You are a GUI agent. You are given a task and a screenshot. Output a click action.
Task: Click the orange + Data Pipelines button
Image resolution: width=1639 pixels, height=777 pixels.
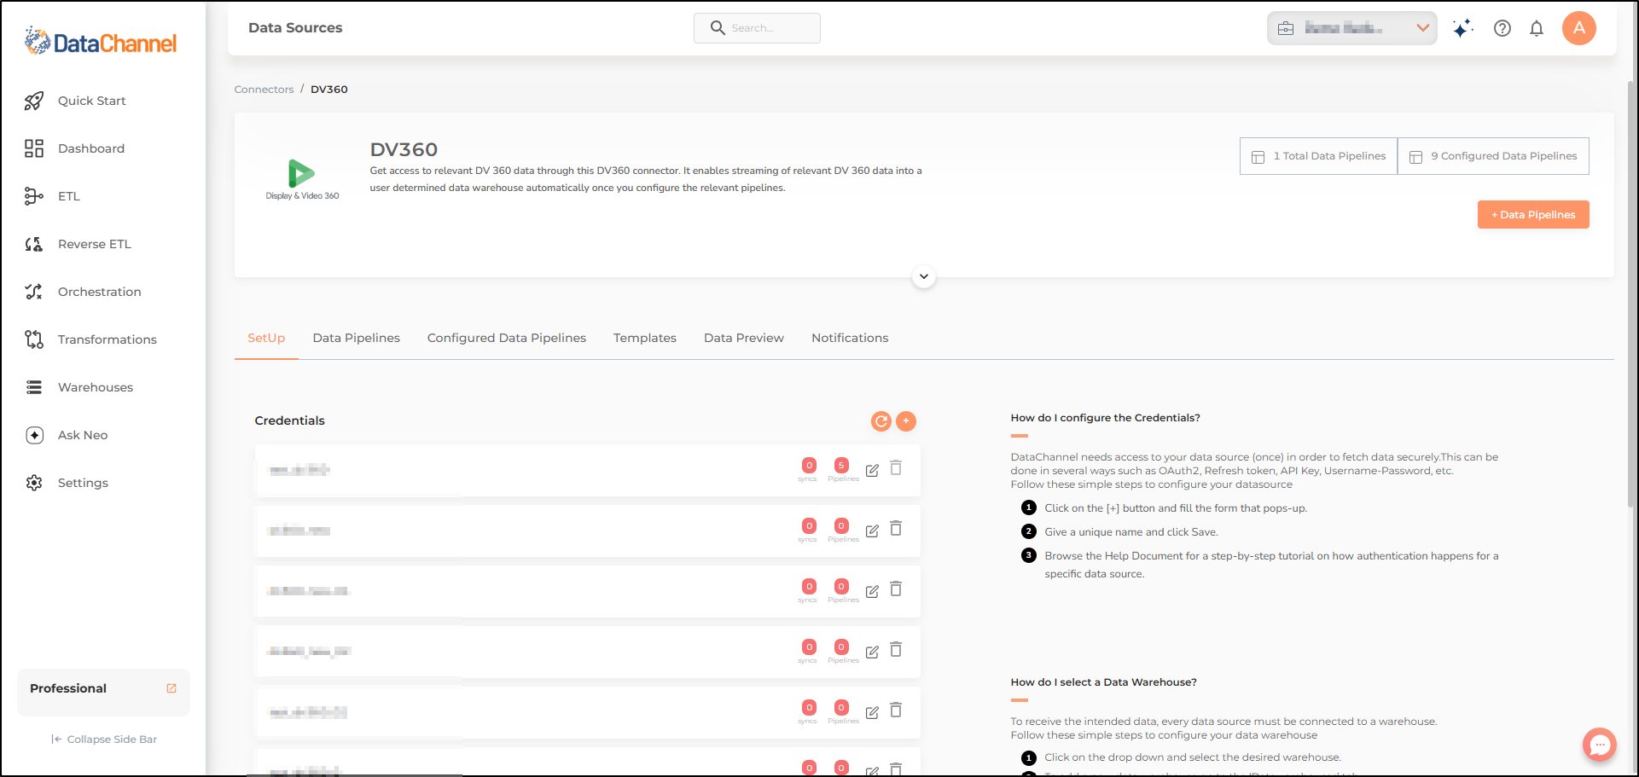click(x=1533, y=215)
